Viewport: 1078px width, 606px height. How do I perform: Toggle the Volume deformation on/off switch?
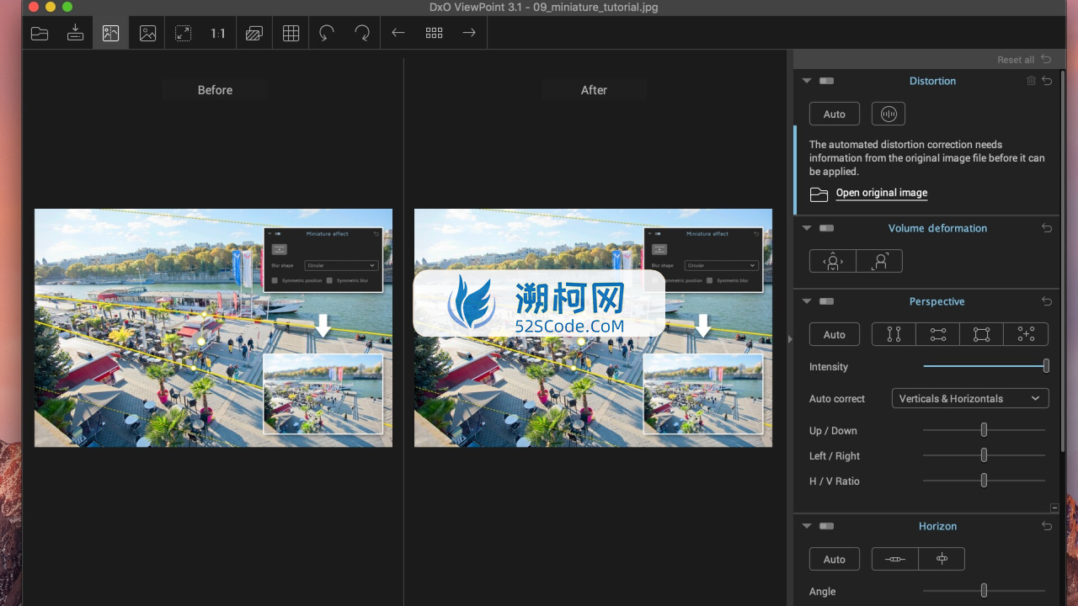(826, 228)
